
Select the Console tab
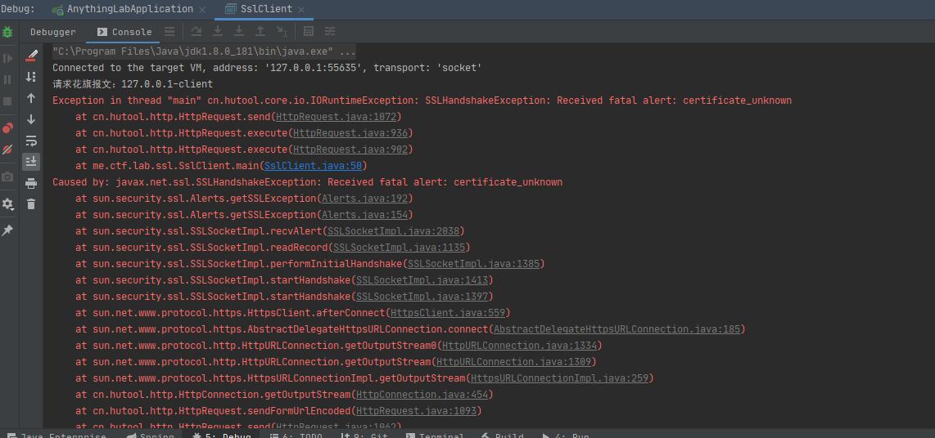[124, 32]
